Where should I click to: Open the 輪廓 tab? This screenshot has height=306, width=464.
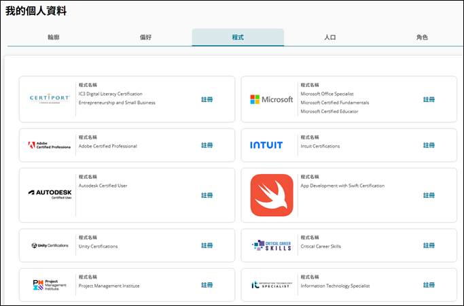tap(54, 37)
